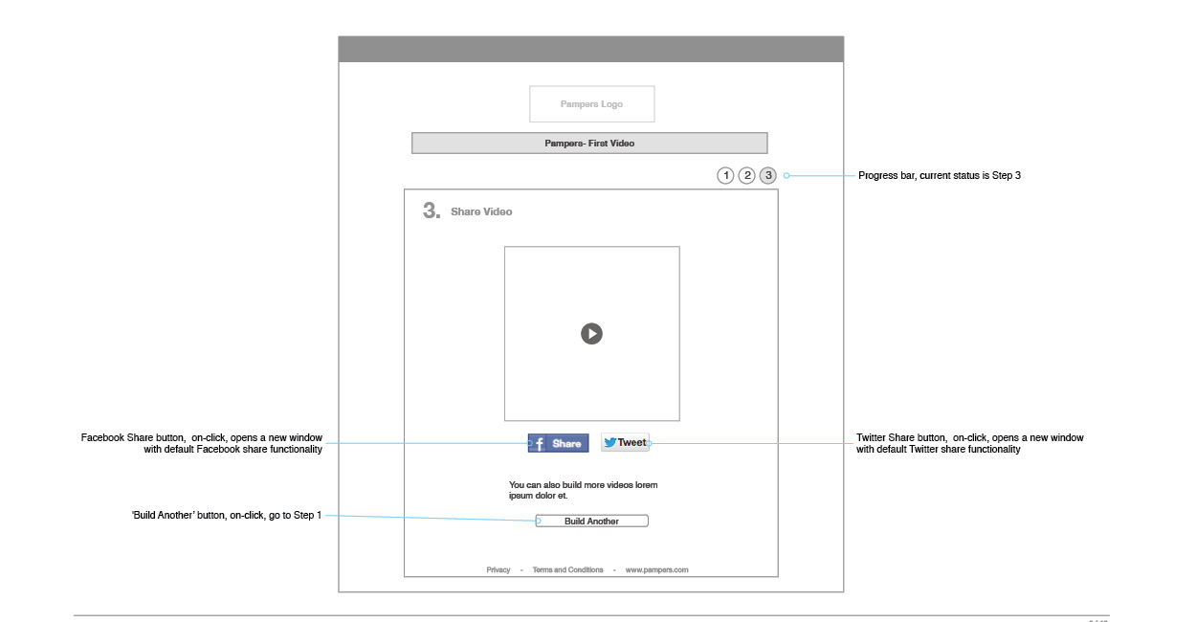Select step 2 in the progress bar
The width and height of the screenshot is (1196, 622).
point(747,175)
